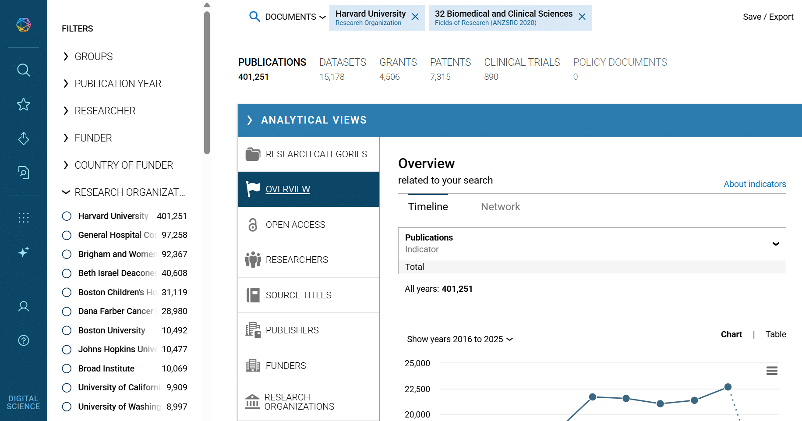Open the user profile icon

click(x=24, y=306)
